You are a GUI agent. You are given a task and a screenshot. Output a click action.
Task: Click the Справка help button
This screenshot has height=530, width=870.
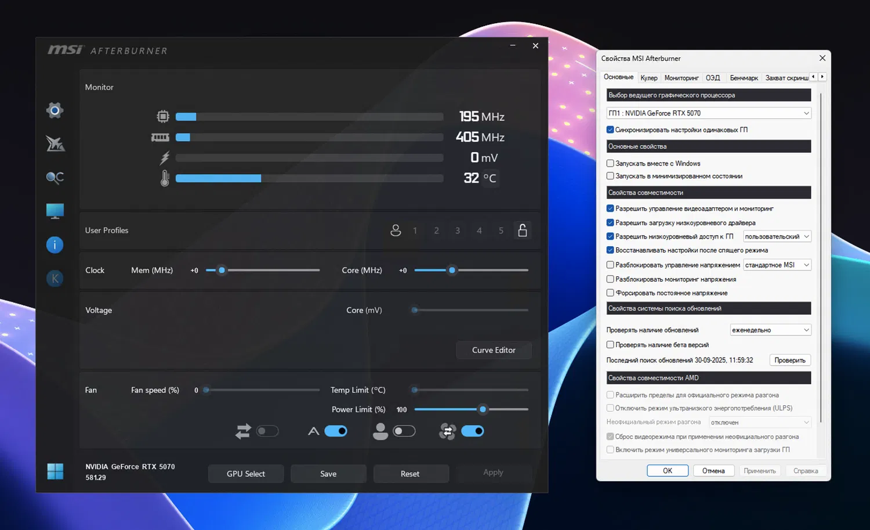pyautogui.click(x=806, y=471)
